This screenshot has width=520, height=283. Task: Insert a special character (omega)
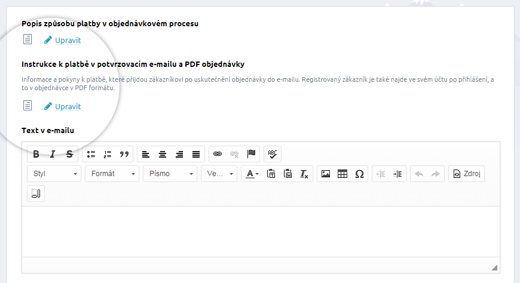coord(359,174)
